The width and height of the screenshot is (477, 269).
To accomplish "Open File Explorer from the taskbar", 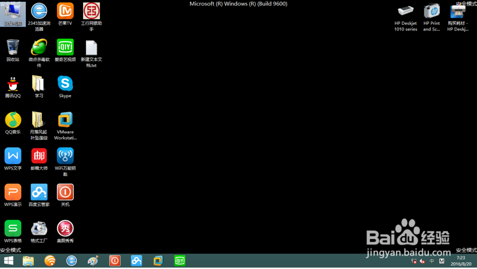I will click(28, 260).
